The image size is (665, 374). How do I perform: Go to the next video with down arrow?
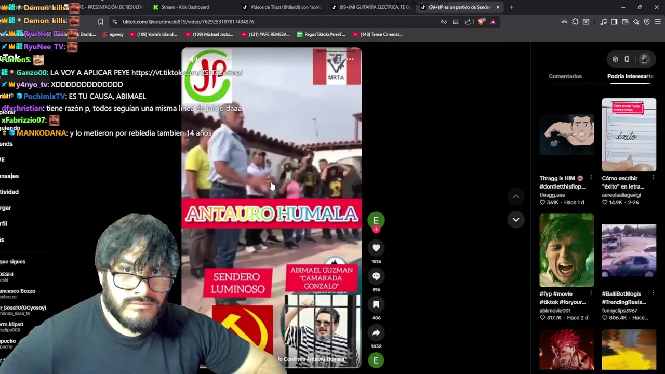click(x=516, y=220)
